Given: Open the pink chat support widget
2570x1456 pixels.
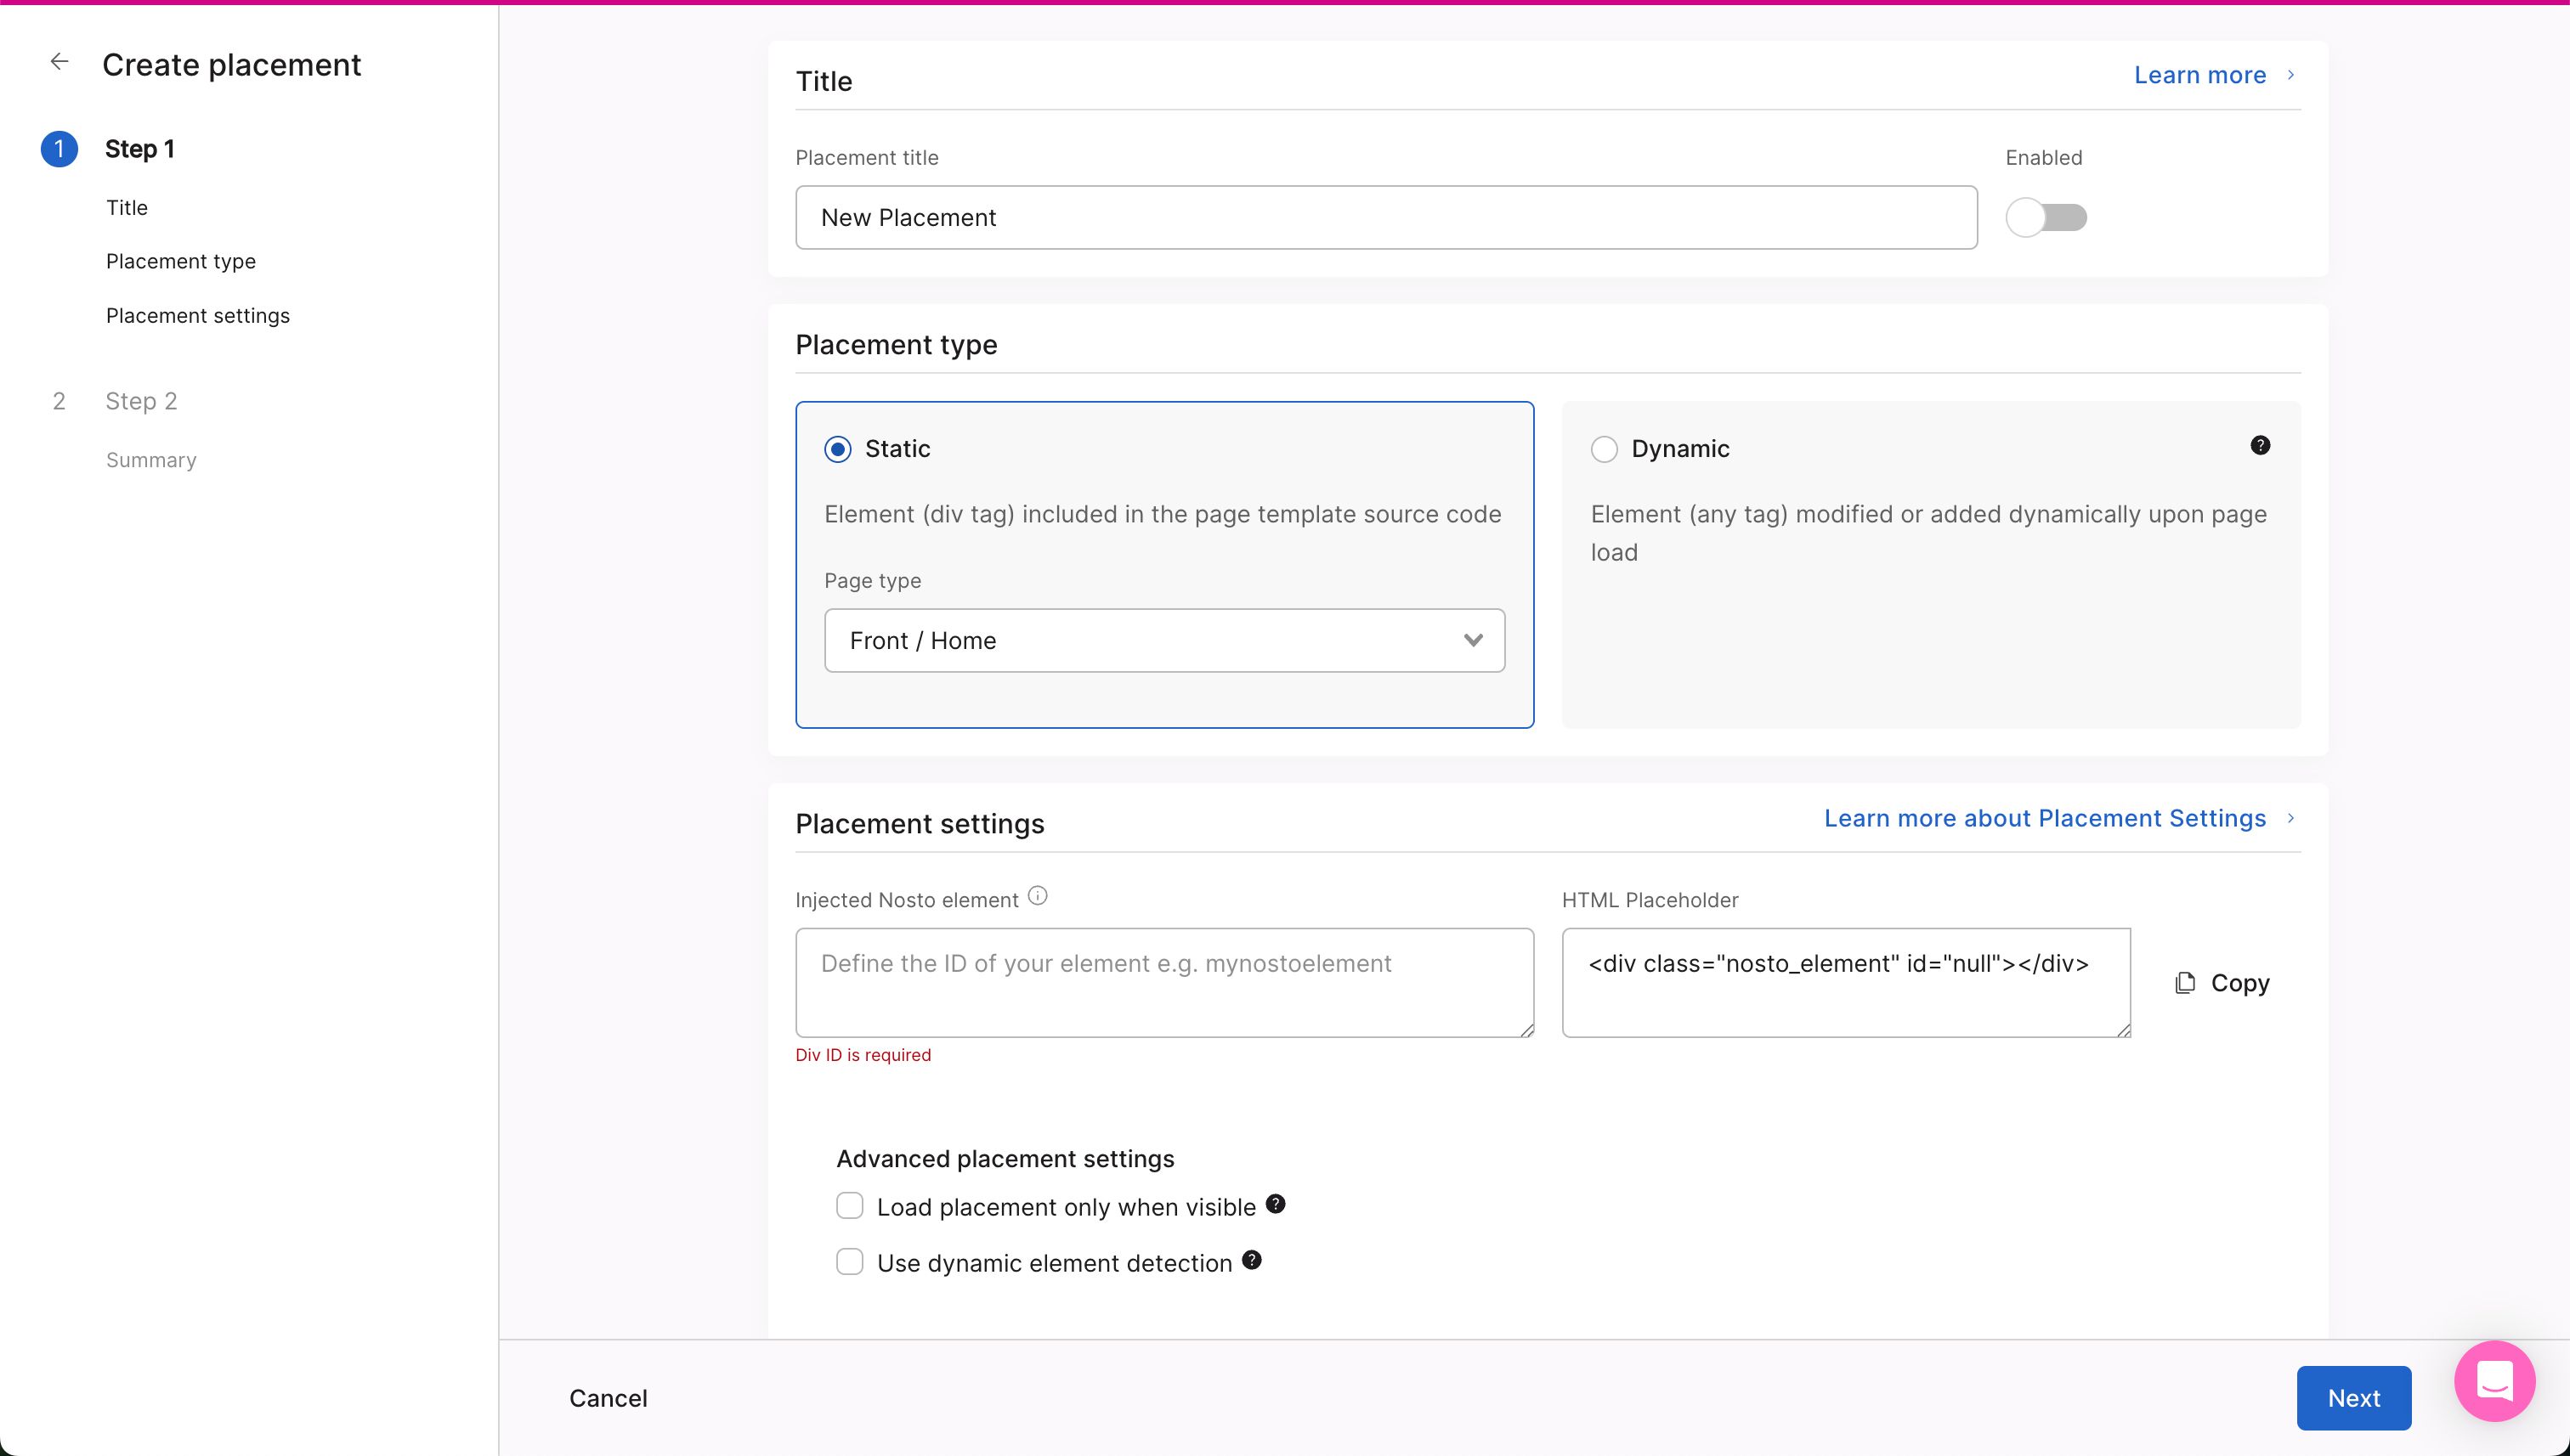Looking at the screenshot, I should [x=2493, y=1381].
